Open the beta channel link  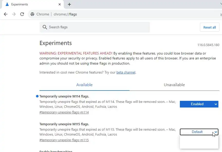click(126, 72)
